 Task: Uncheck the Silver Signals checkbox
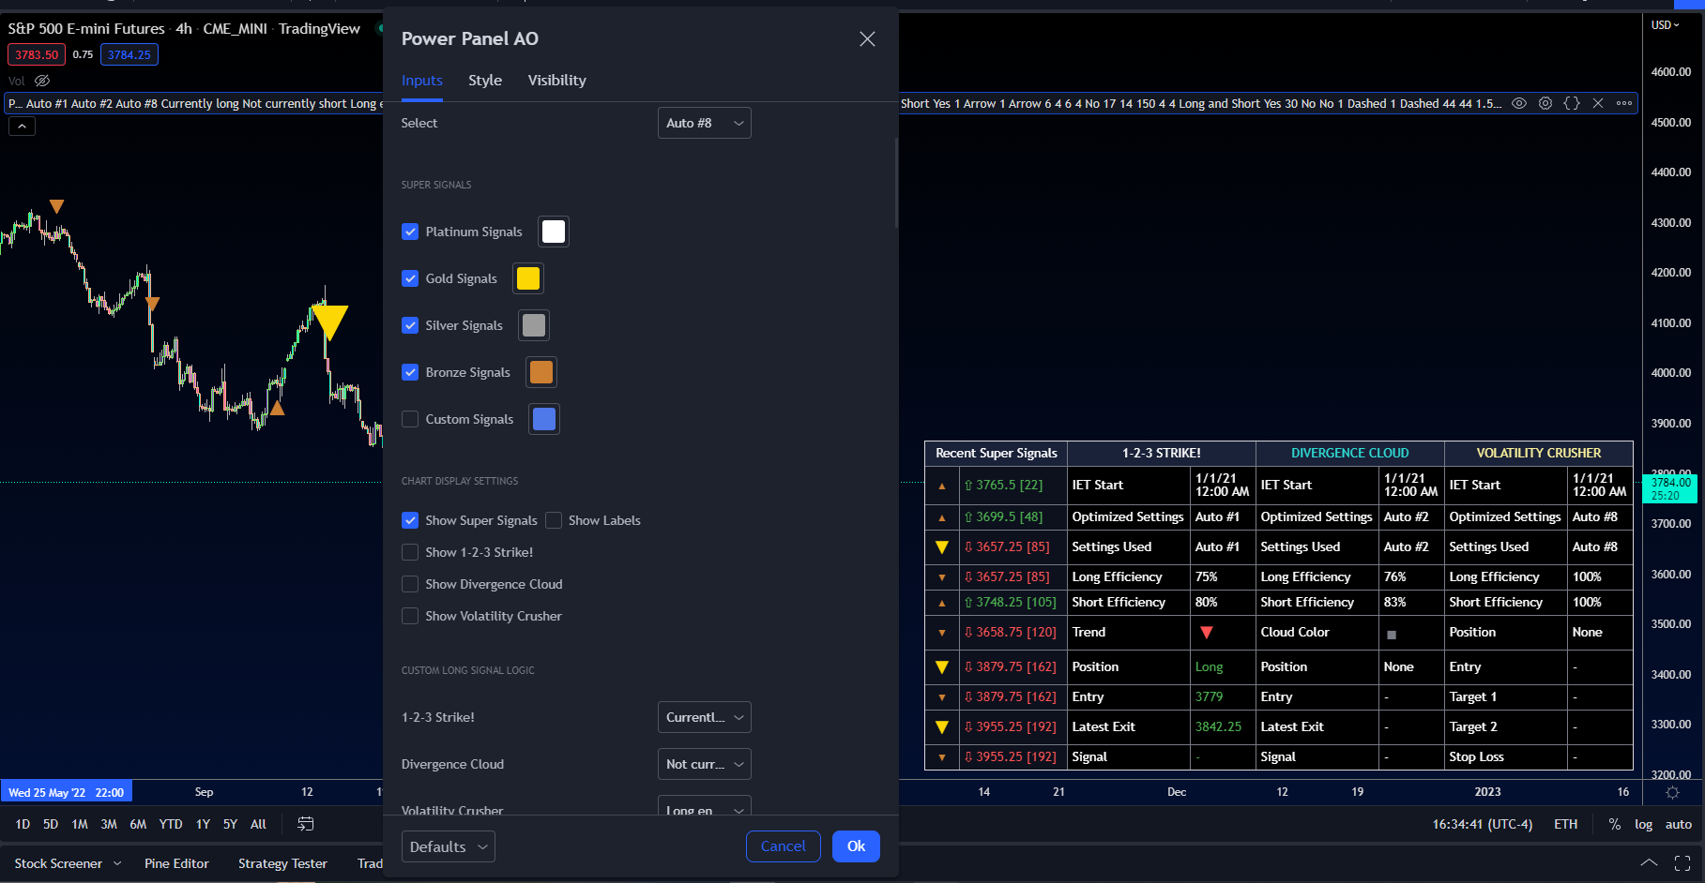coord(410,325)
